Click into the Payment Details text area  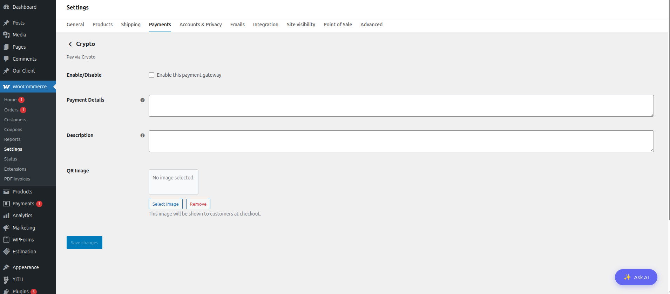[x=401, y=106]
